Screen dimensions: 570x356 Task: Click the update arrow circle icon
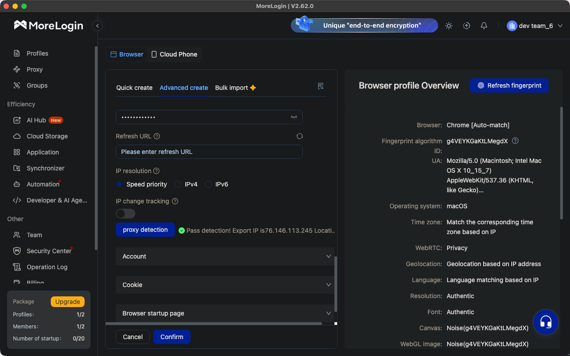(466, 26)
